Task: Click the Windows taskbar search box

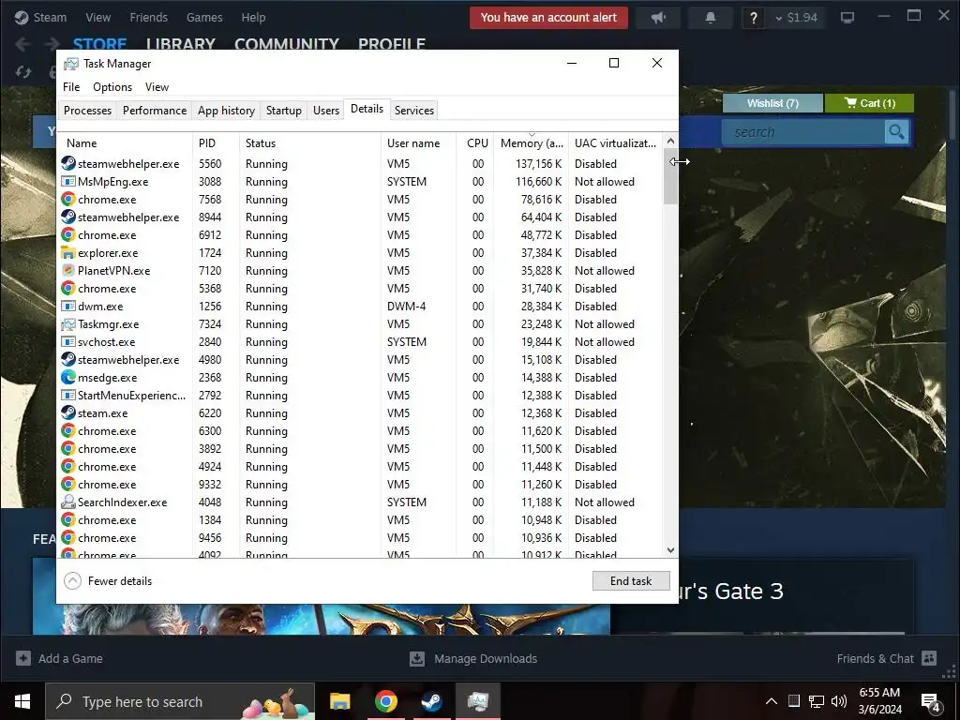Action: click(180, 701)
